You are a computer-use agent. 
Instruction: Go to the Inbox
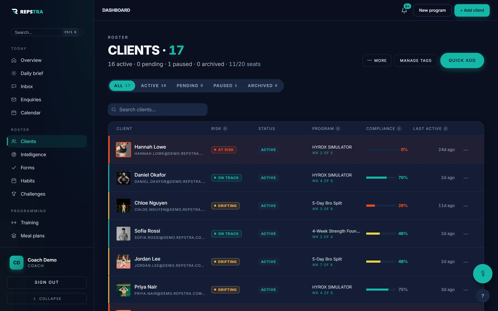click(x=47, y=87)
